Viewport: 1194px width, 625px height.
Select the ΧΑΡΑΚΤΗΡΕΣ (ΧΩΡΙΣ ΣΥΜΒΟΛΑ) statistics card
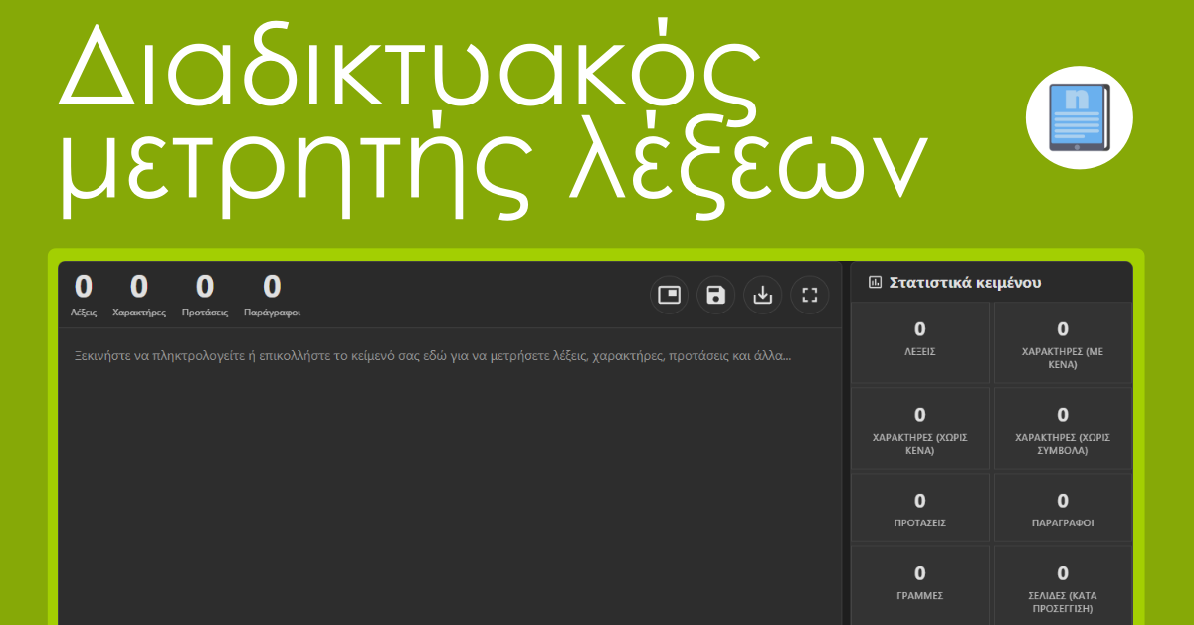(1063, 428)
